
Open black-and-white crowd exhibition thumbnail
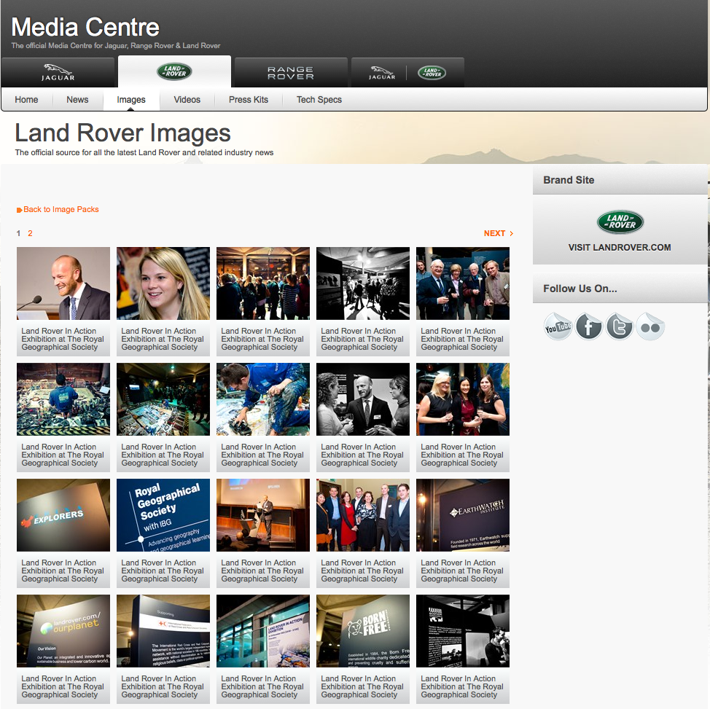click(x=363, y=283)
